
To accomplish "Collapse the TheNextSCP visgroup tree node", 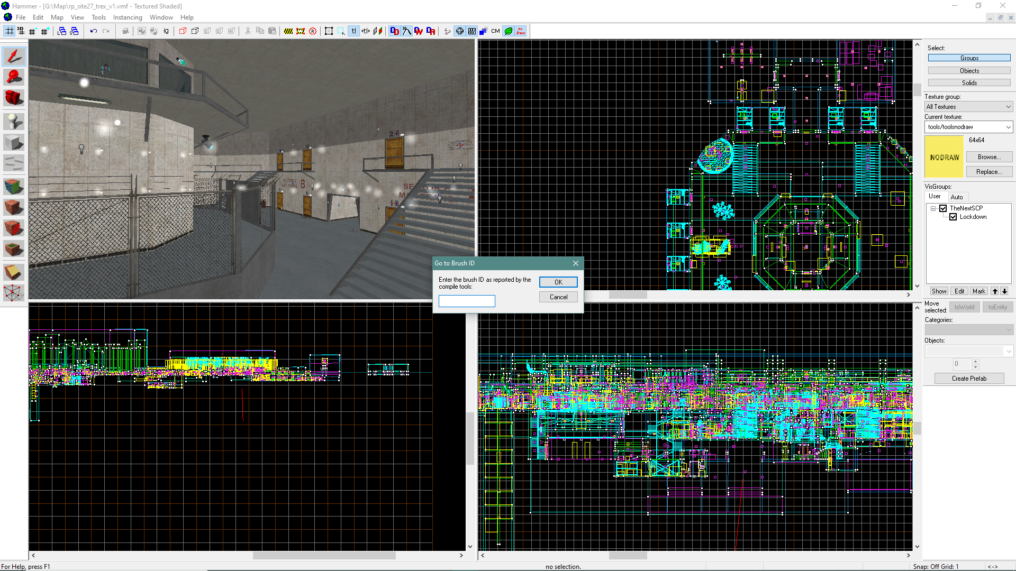I will (933, 208).
